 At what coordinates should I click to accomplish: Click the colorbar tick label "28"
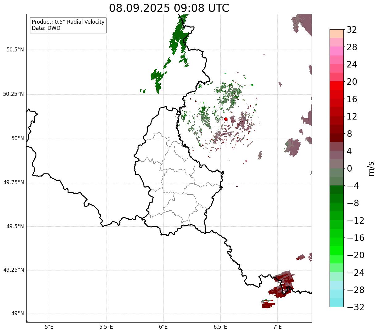point(352,47)
